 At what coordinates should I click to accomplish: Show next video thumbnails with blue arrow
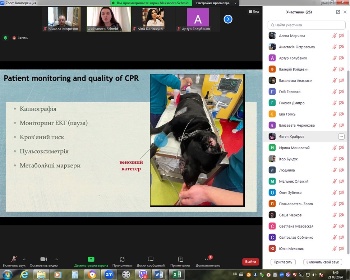(228, 19)
